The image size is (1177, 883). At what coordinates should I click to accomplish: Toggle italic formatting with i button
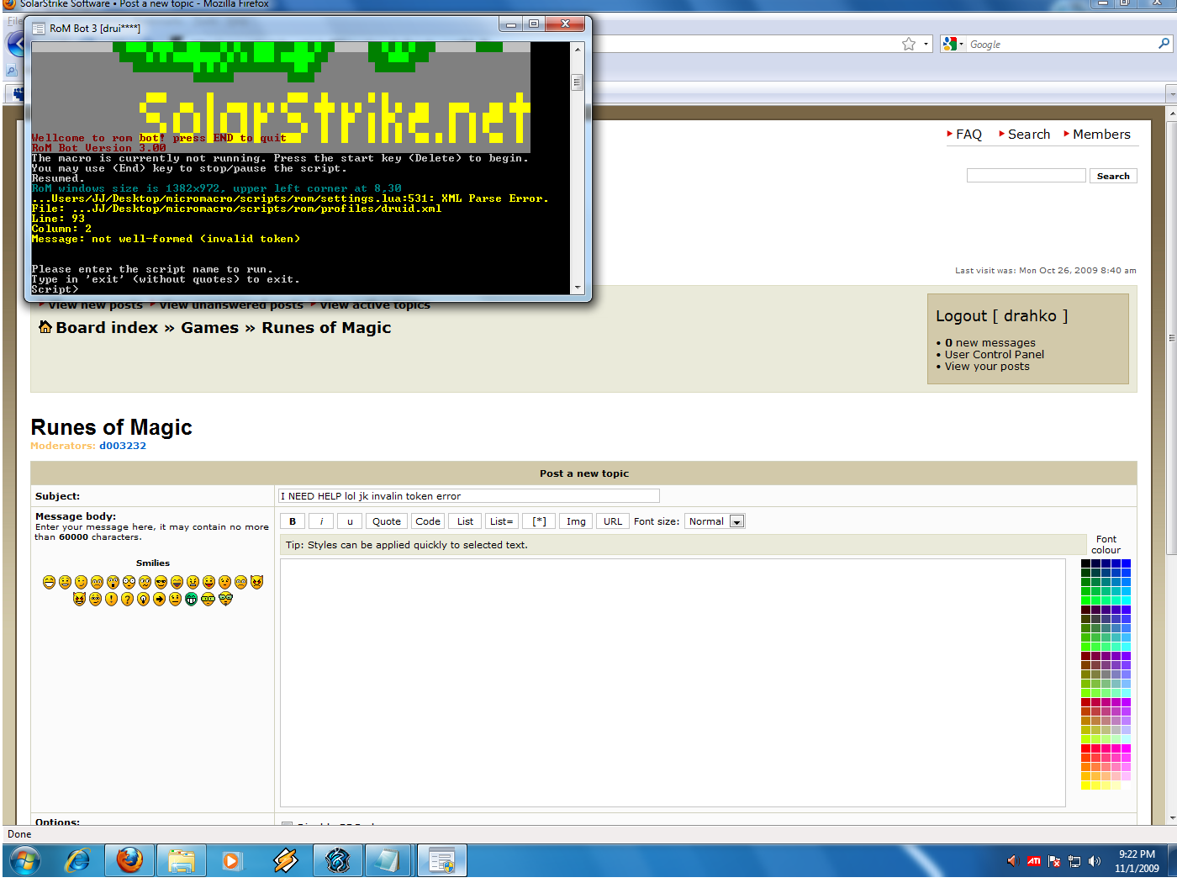[321, 521]
